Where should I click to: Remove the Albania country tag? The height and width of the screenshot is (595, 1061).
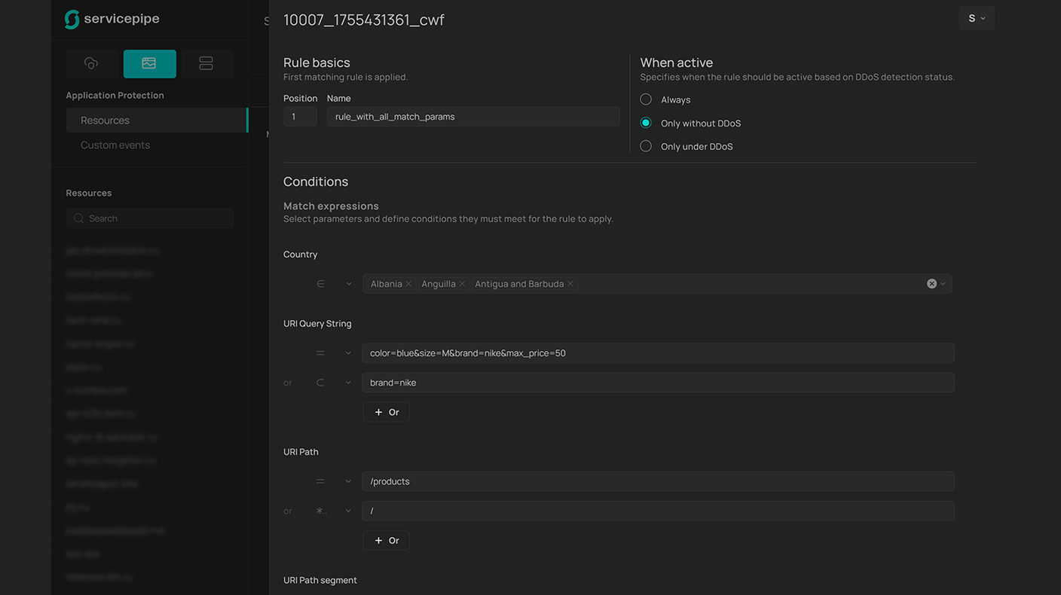[x=408, y=284]
